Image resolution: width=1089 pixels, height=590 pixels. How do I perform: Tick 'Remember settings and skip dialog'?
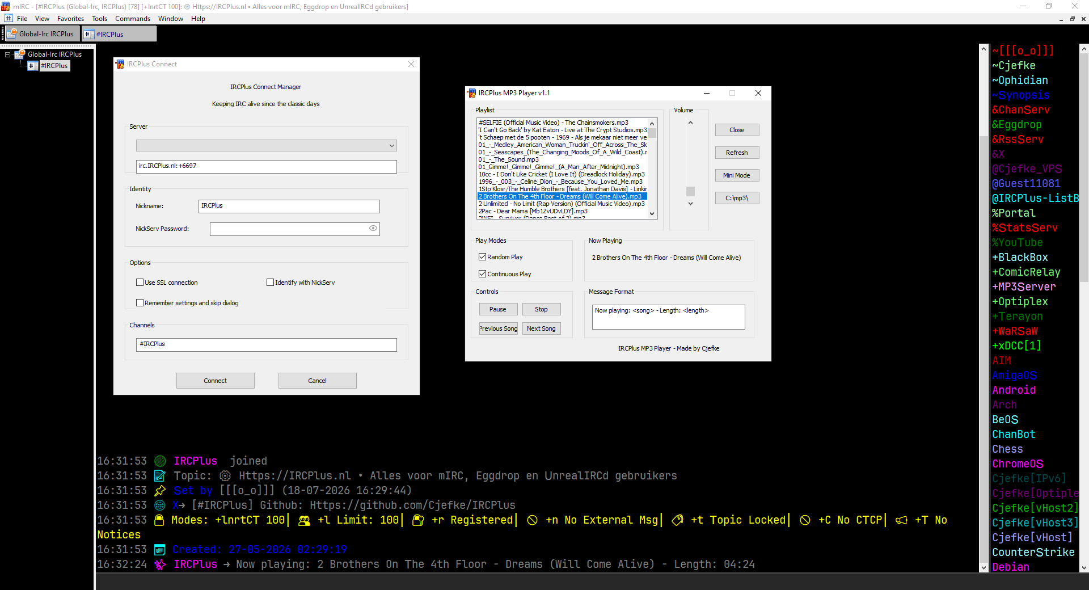click(x=140, y=303)
